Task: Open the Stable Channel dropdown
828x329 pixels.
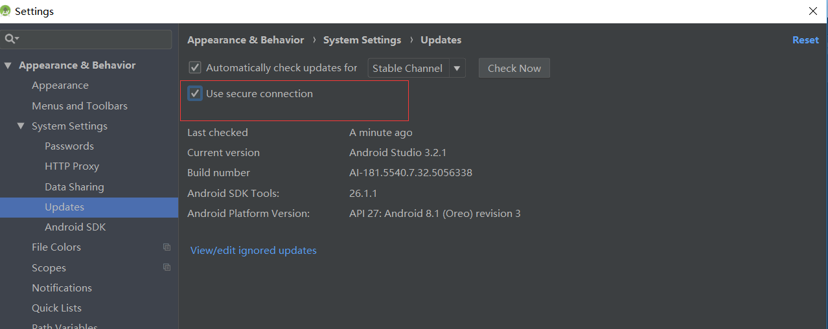Action: pos(417,68)
